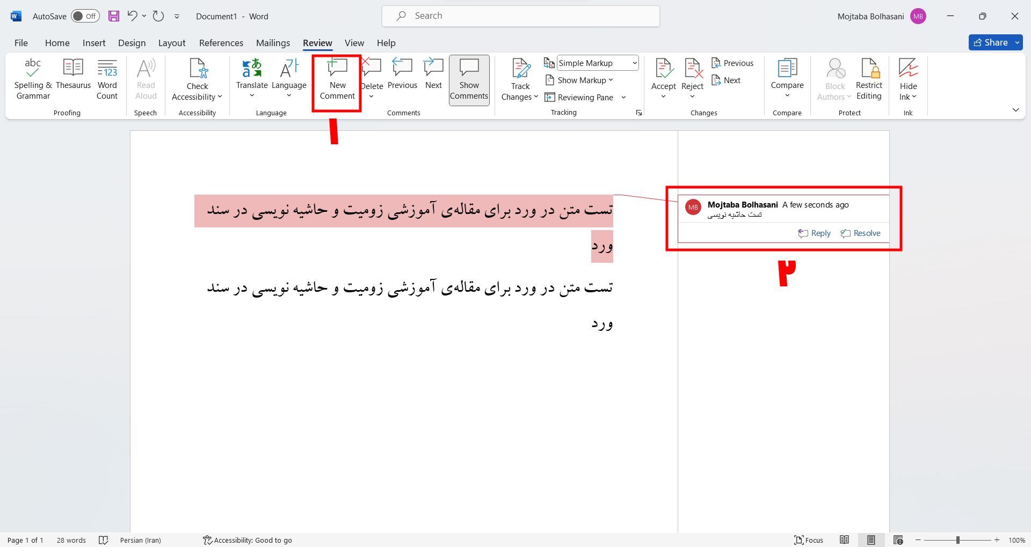Screen dimensions: 1031x547
Task: Start Read Aloud
Action: tap(145, 79)
